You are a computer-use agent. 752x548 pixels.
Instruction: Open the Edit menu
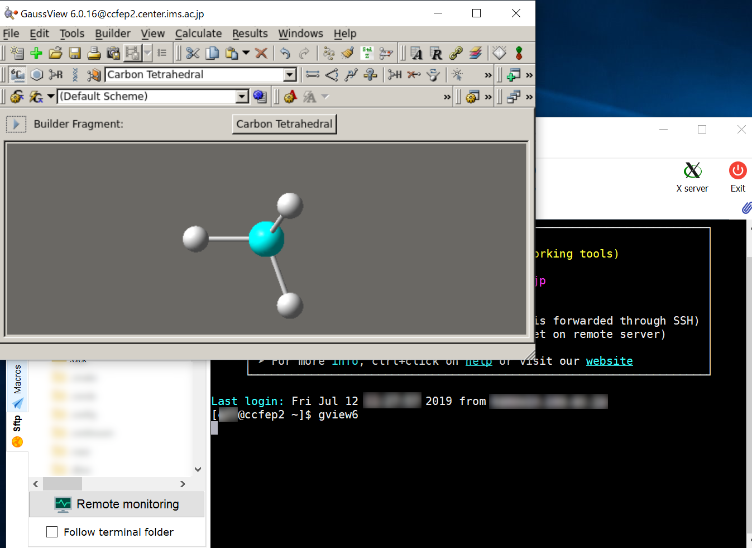[39, 34]
